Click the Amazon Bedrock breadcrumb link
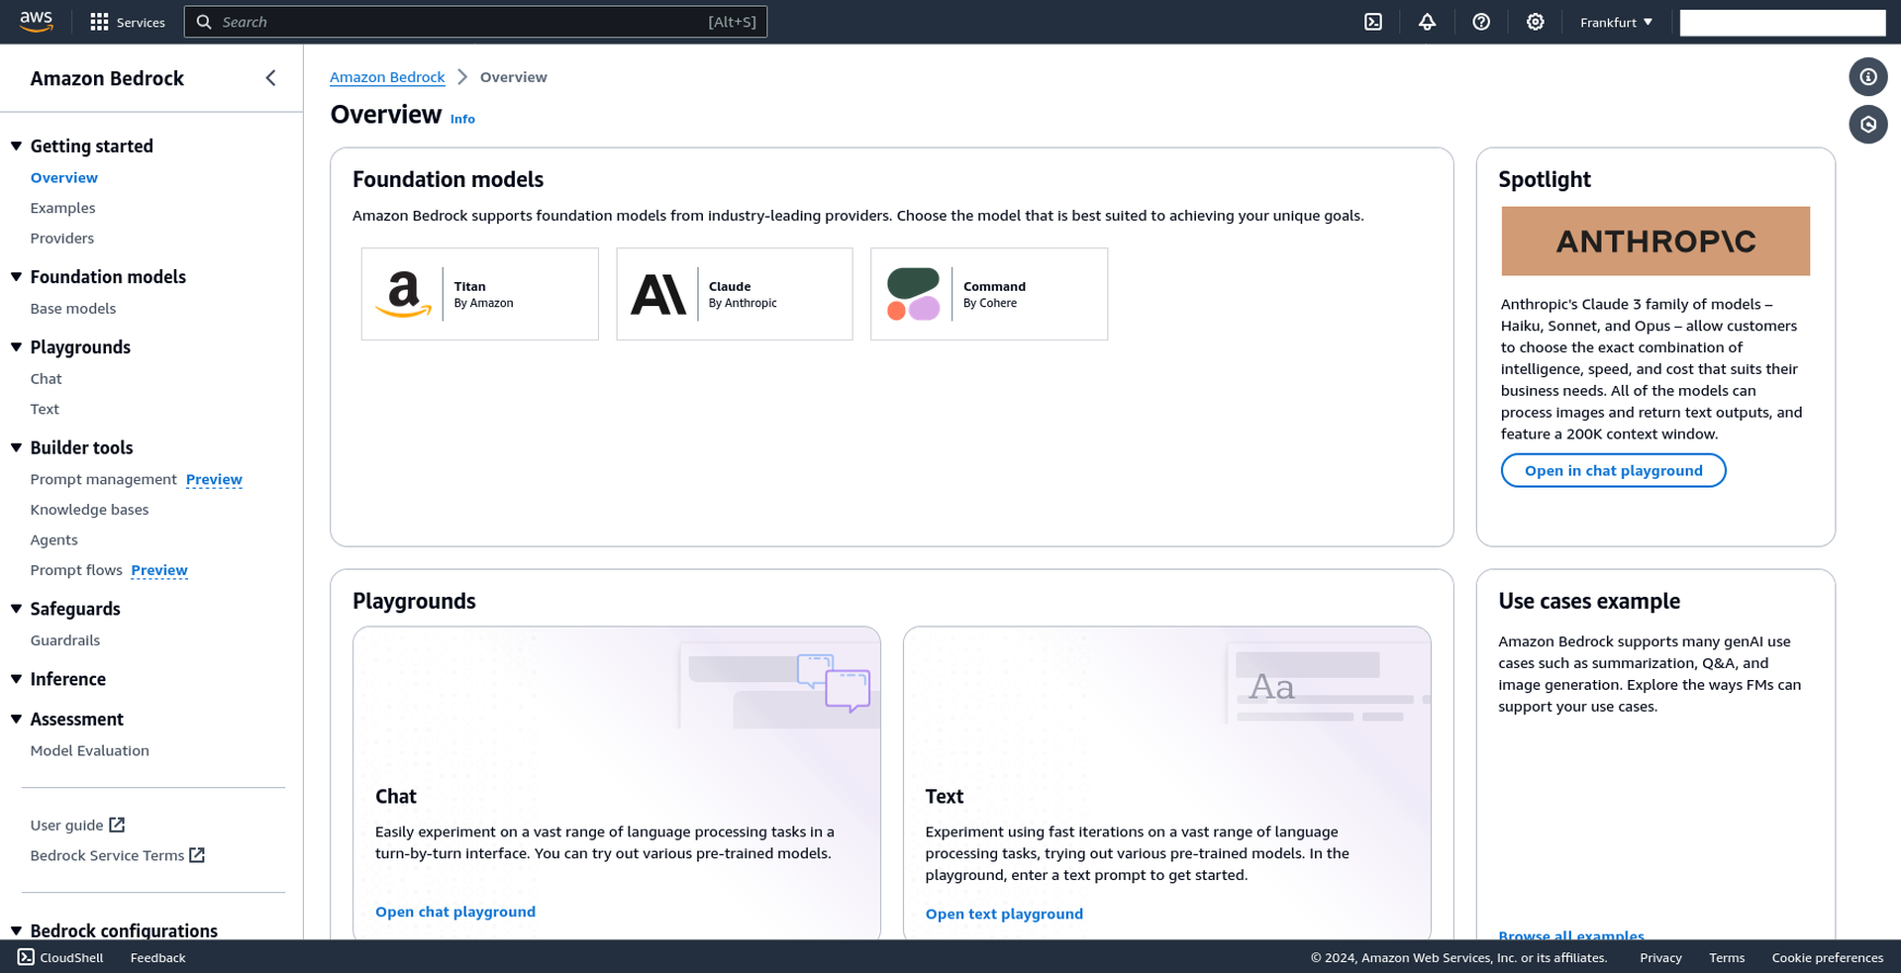This screenshot has width=1901, height=973. [387, 77]
